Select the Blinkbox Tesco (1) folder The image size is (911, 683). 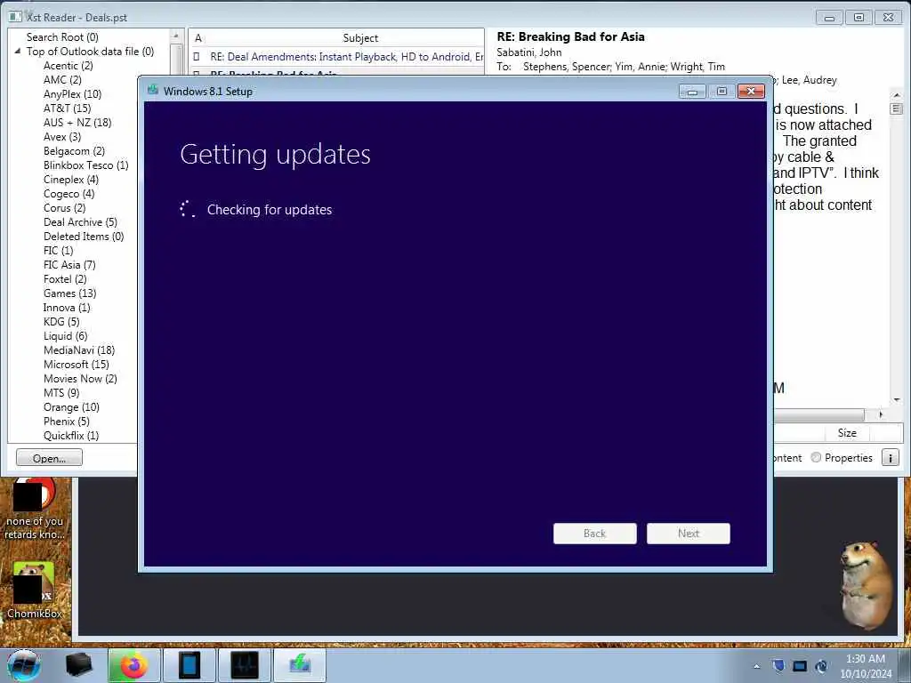coord(85,165)
